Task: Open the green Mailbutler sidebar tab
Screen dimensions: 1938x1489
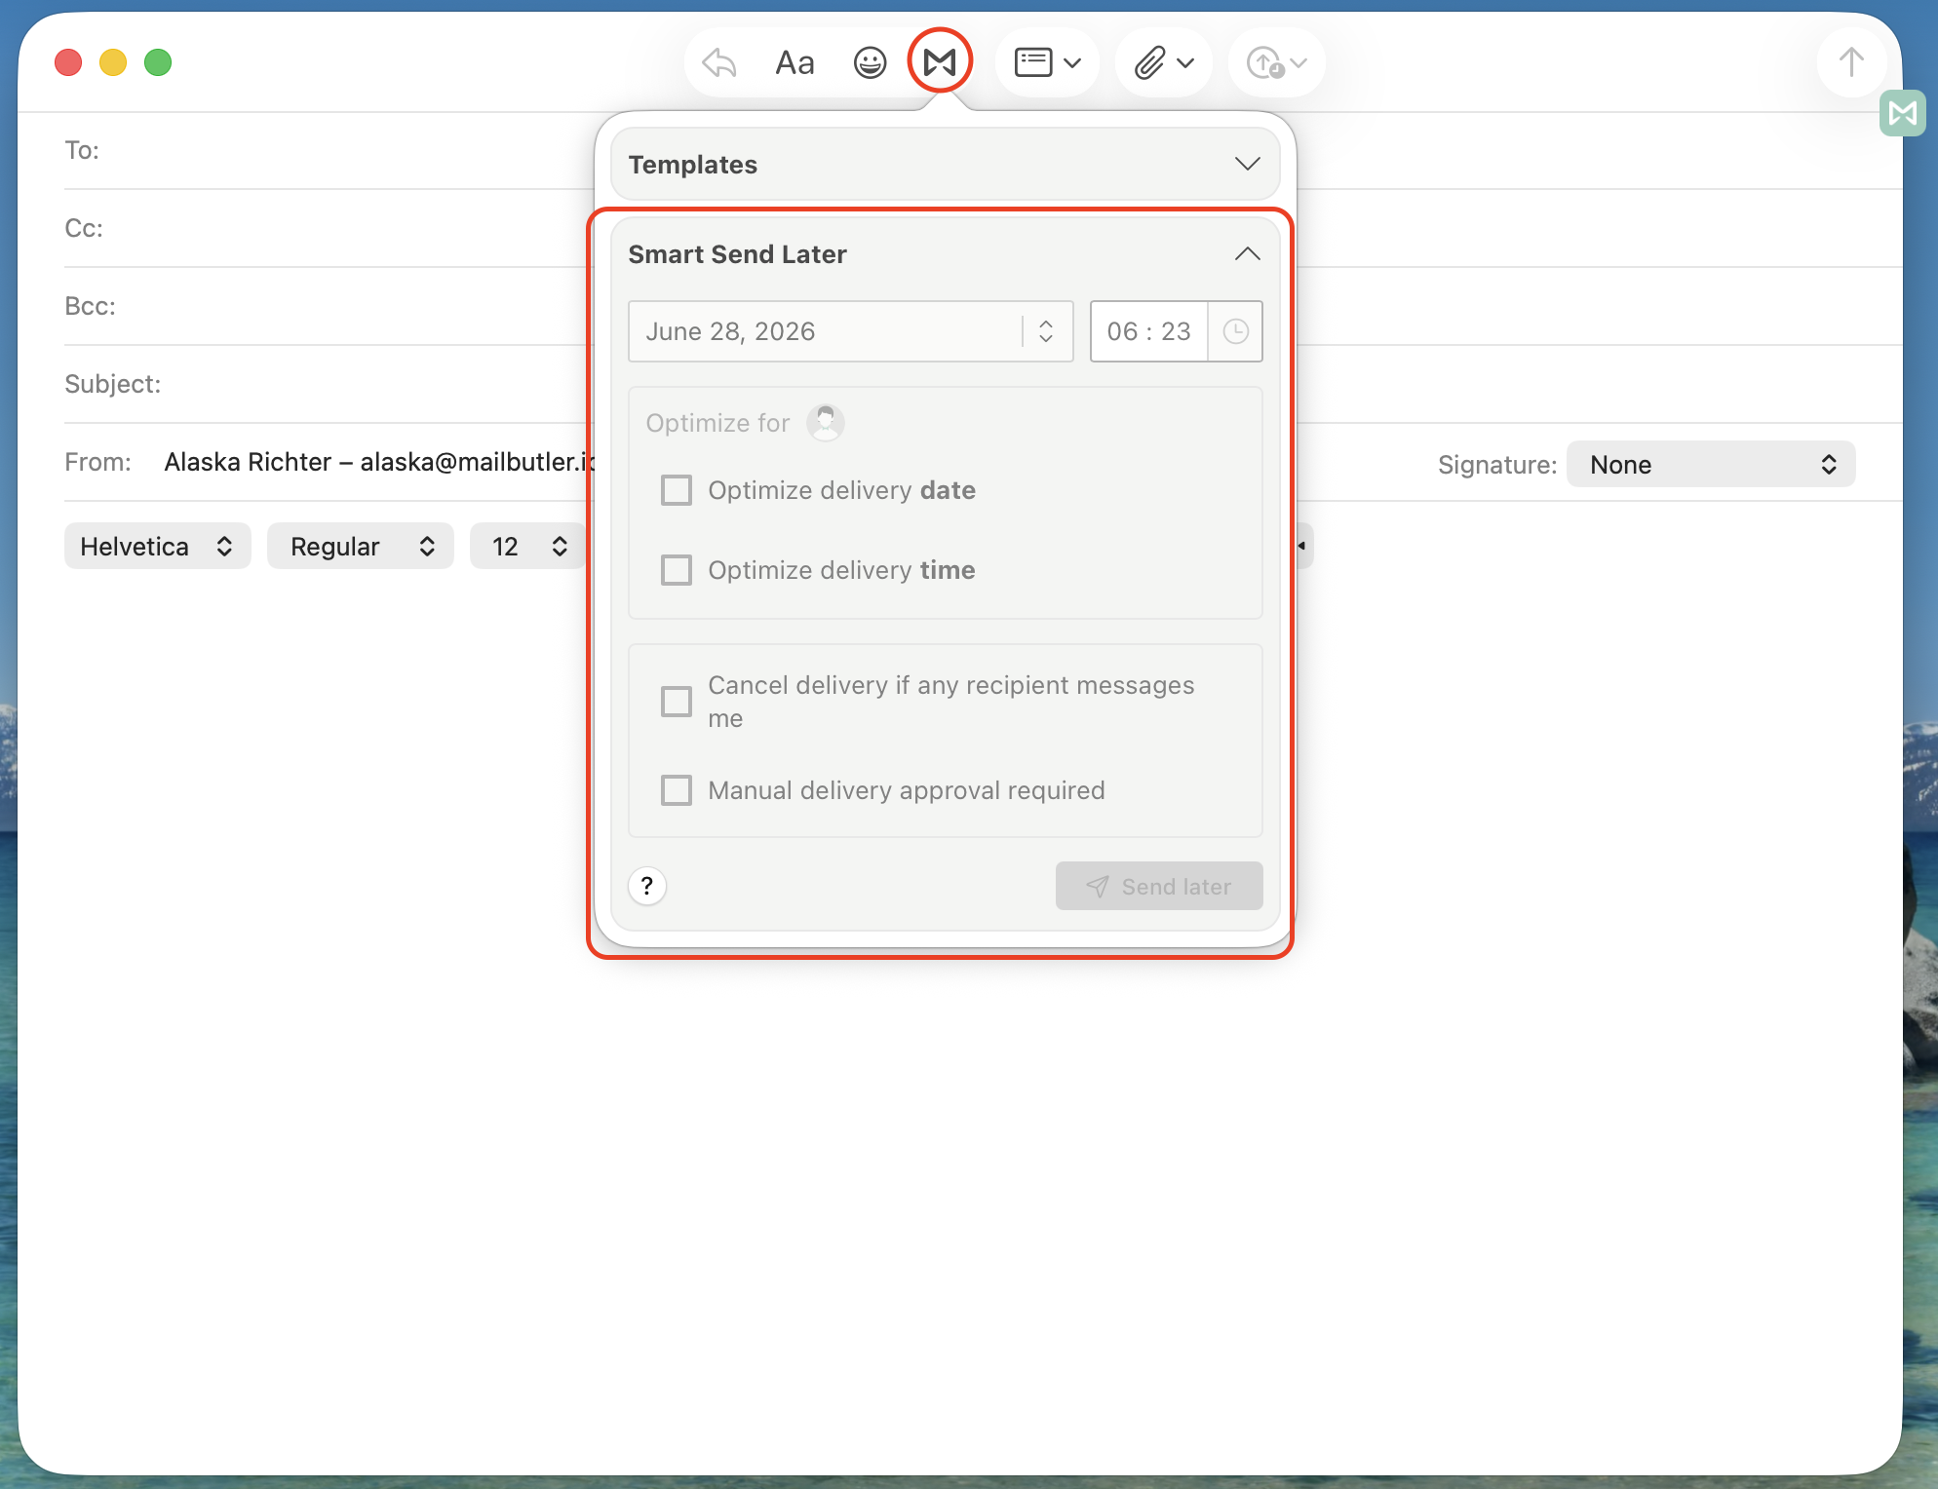Action: [x=1902, y=113]
